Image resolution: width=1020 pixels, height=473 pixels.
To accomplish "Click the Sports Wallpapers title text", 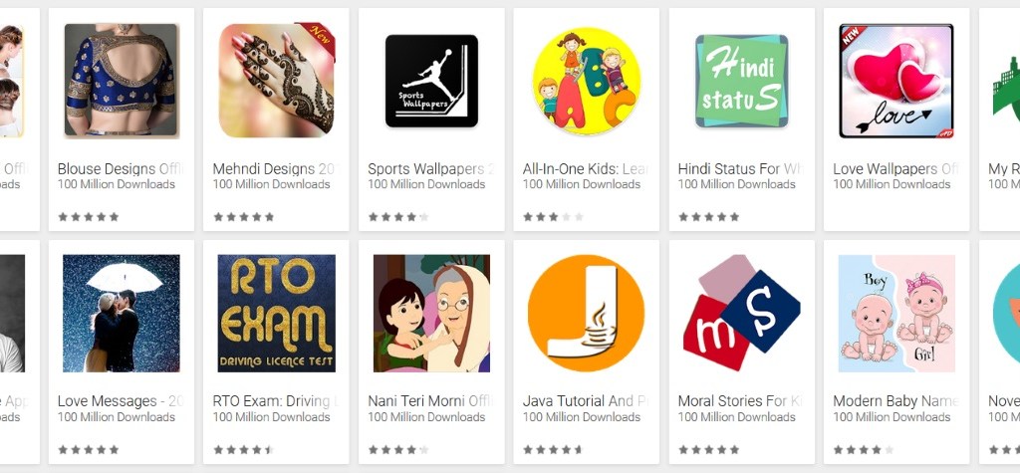I will (431, 169).
